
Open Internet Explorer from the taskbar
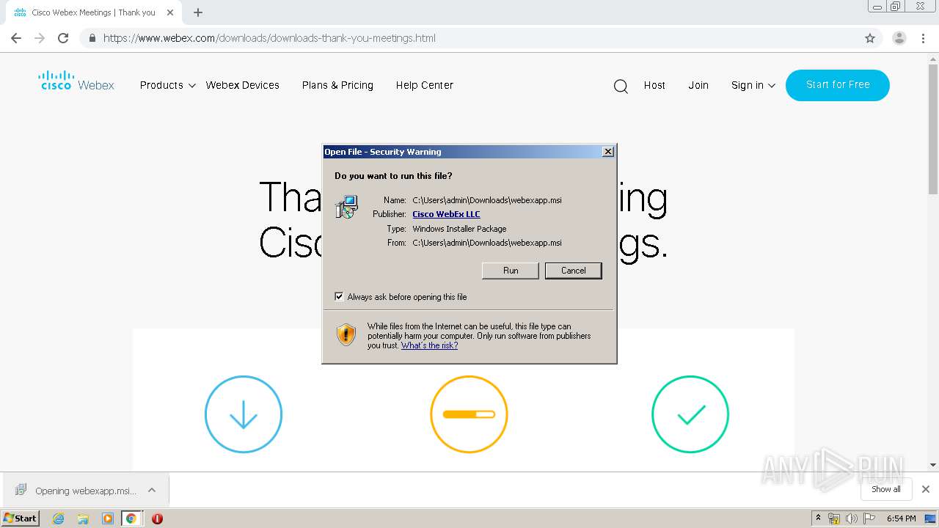(x=58, y=518)
